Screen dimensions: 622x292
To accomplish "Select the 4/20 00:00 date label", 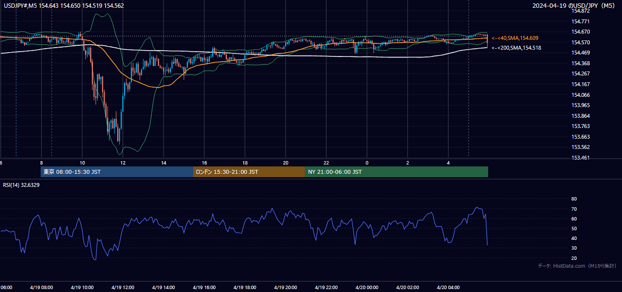I will tap(367, 287).
